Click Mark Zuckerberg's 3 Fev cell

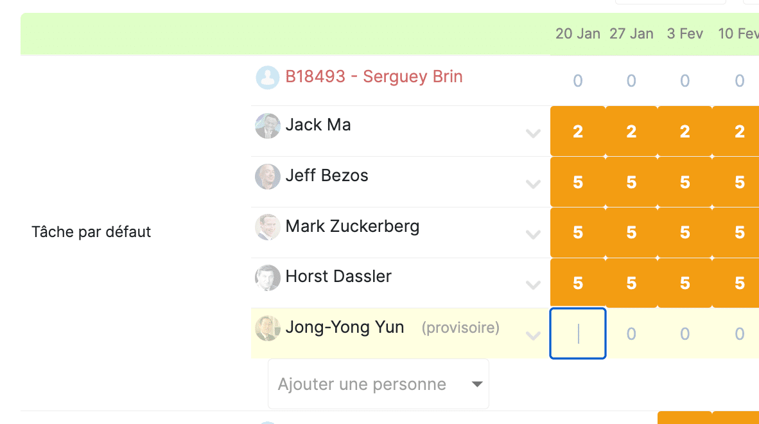(x=685, y=233)
